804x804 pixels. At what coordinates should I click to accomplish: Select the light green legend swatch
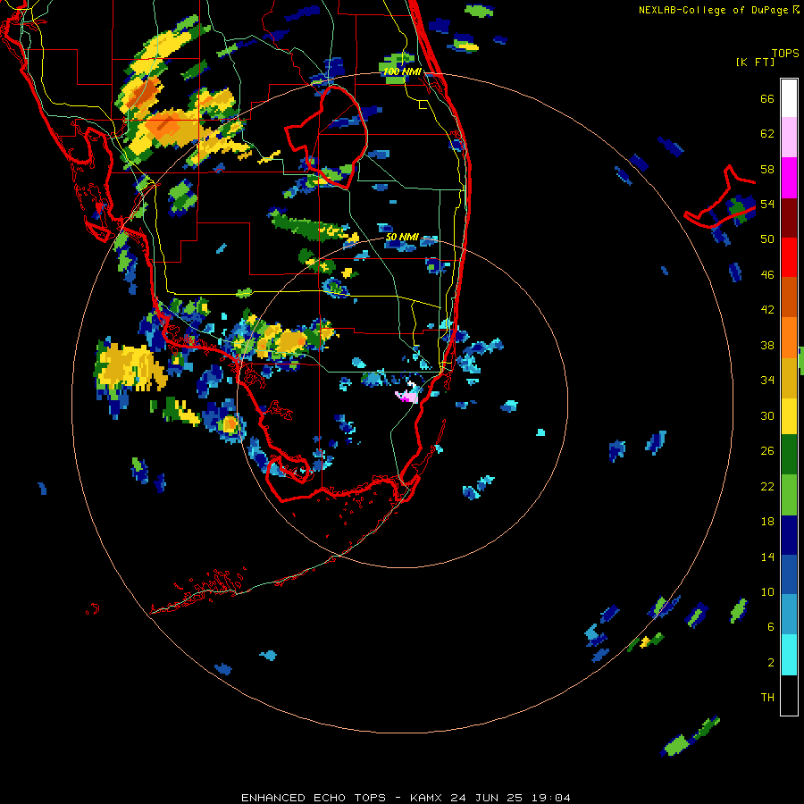789,495
